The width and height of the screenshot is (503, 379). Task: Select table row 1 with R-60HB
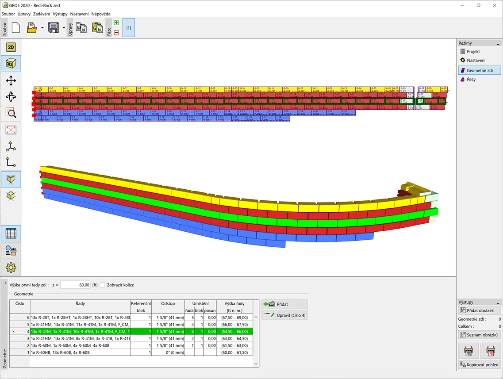click(x=131, y=352)
